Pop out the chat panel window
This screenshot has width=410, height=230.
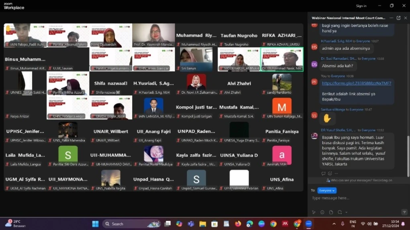398,18
